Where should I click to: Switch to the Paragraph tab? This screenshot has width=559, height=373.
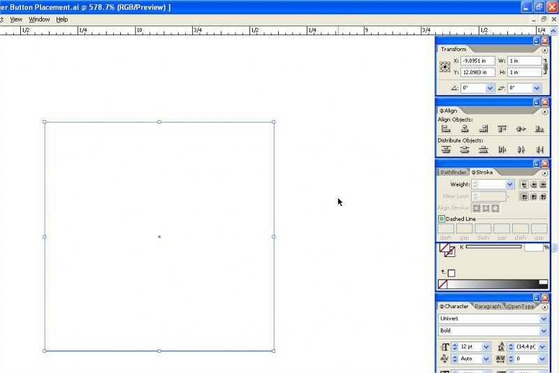click(x=488, y=307)
